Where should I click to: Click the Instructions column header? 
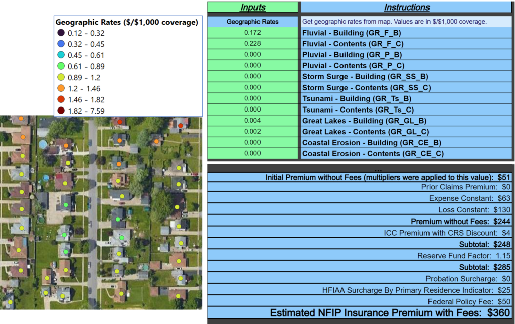(x=406, y=7)
